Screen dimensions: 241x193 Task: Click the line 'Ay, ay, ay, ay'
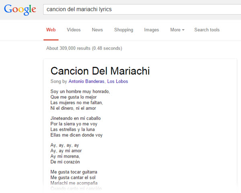point(65,145)
